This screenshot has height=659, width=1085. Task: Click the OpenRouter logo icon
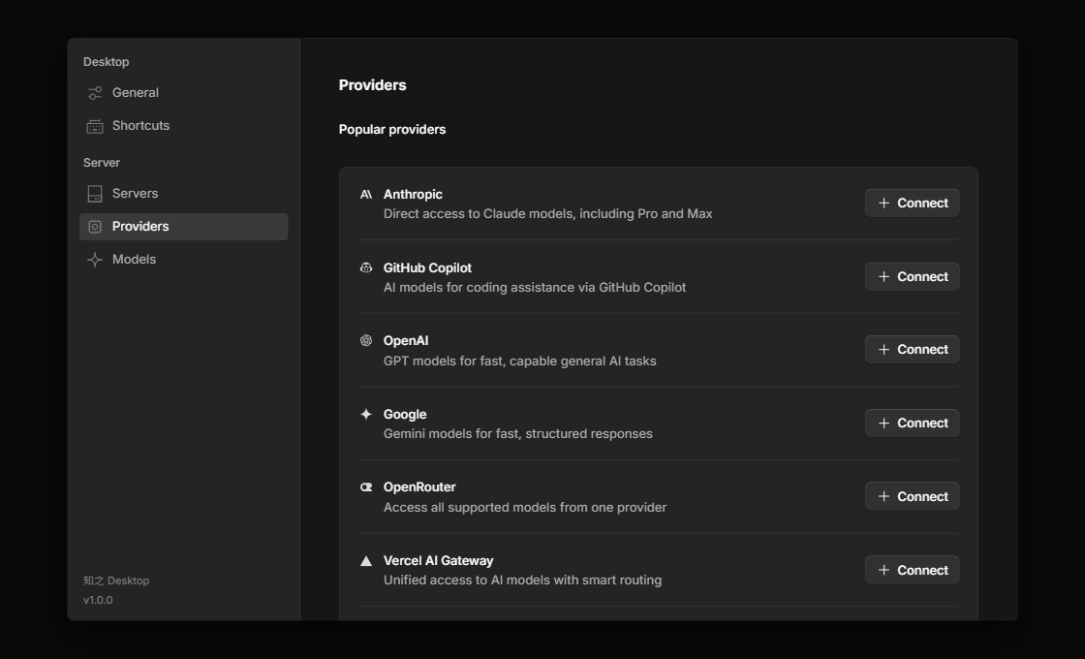366,487
